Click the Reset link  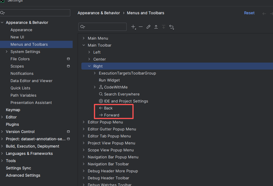[249, 13]
